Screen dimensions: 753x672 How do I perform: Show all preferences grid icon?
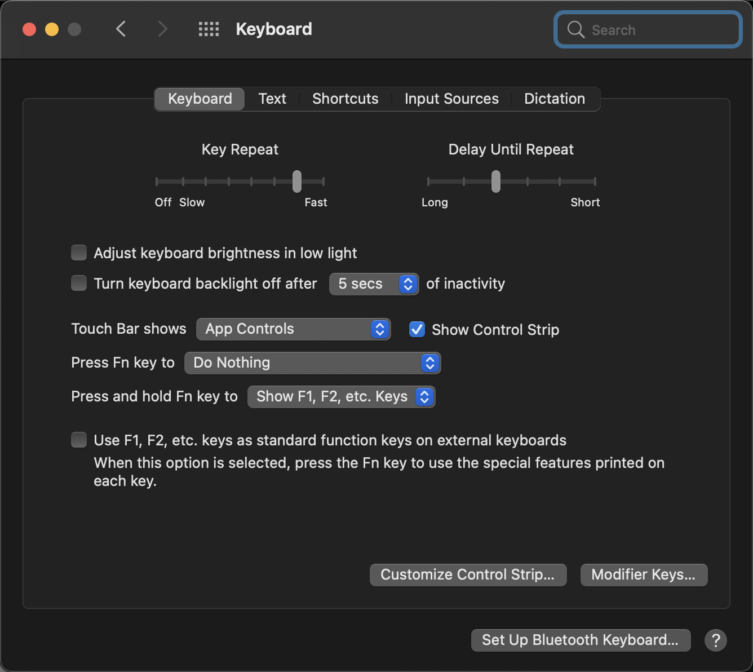[209, 29]
